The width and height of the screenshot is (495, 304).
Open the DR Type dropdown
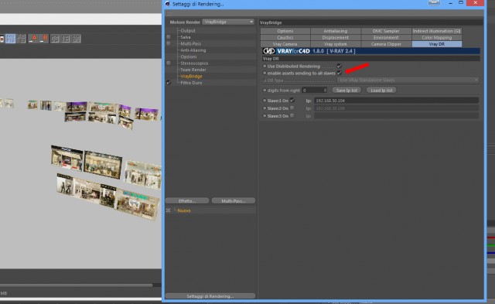(408, 80)
